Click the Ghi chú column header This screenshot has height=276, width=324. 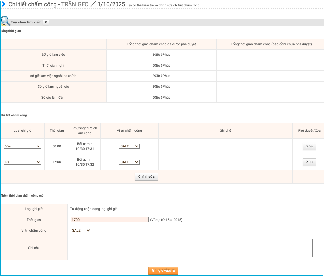point(225,131)
